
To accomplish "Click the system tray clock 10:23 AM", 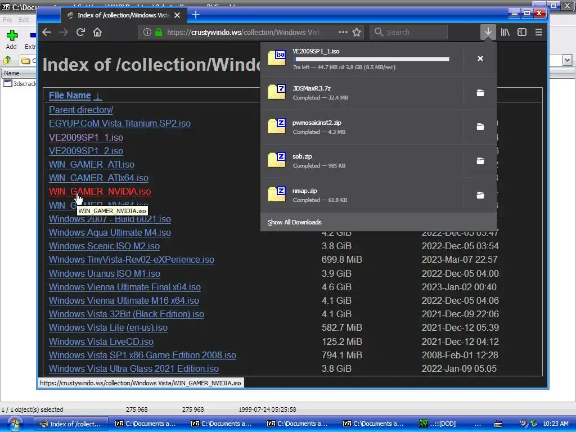I will (555, 424).
